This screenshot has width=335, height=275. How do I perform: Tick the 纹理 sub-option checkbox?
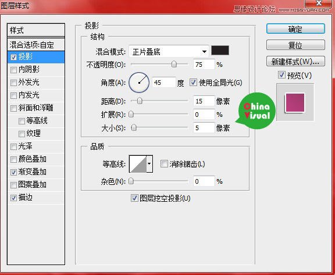22,134
